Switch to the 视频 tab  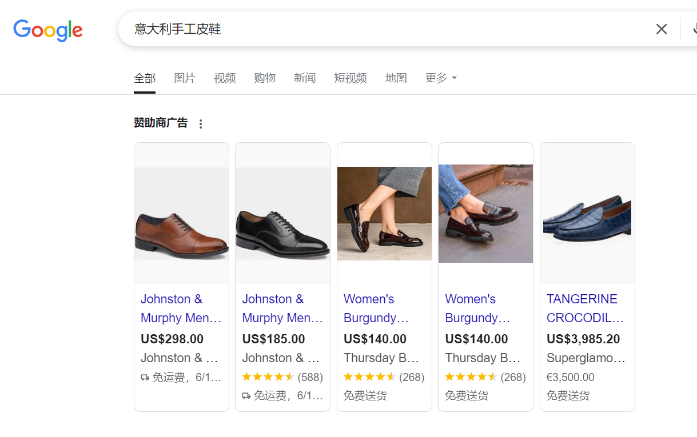coord(225,78)
